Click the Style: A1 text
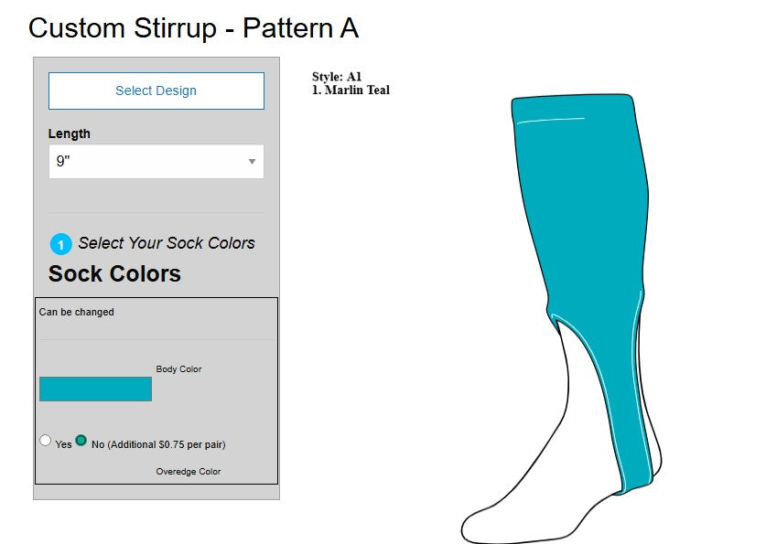Screen dimensions: 766x544 coord(337,77)
